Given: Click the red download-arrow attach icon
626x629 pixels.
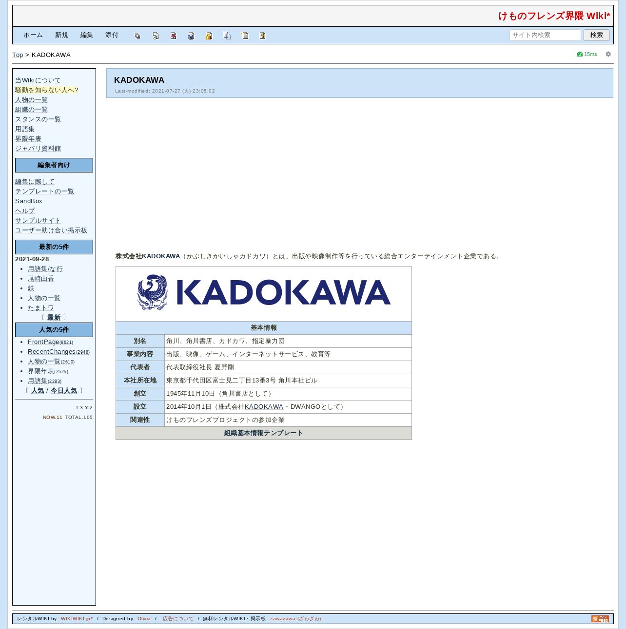Looking at the screenshot, I should (x=173, y=36).
